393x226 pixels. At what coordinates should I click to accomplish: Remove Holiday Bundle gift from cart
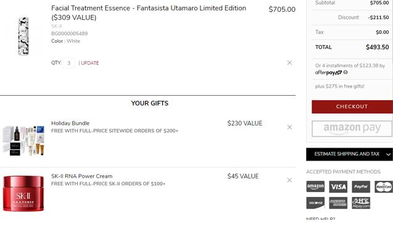[289, 127]
